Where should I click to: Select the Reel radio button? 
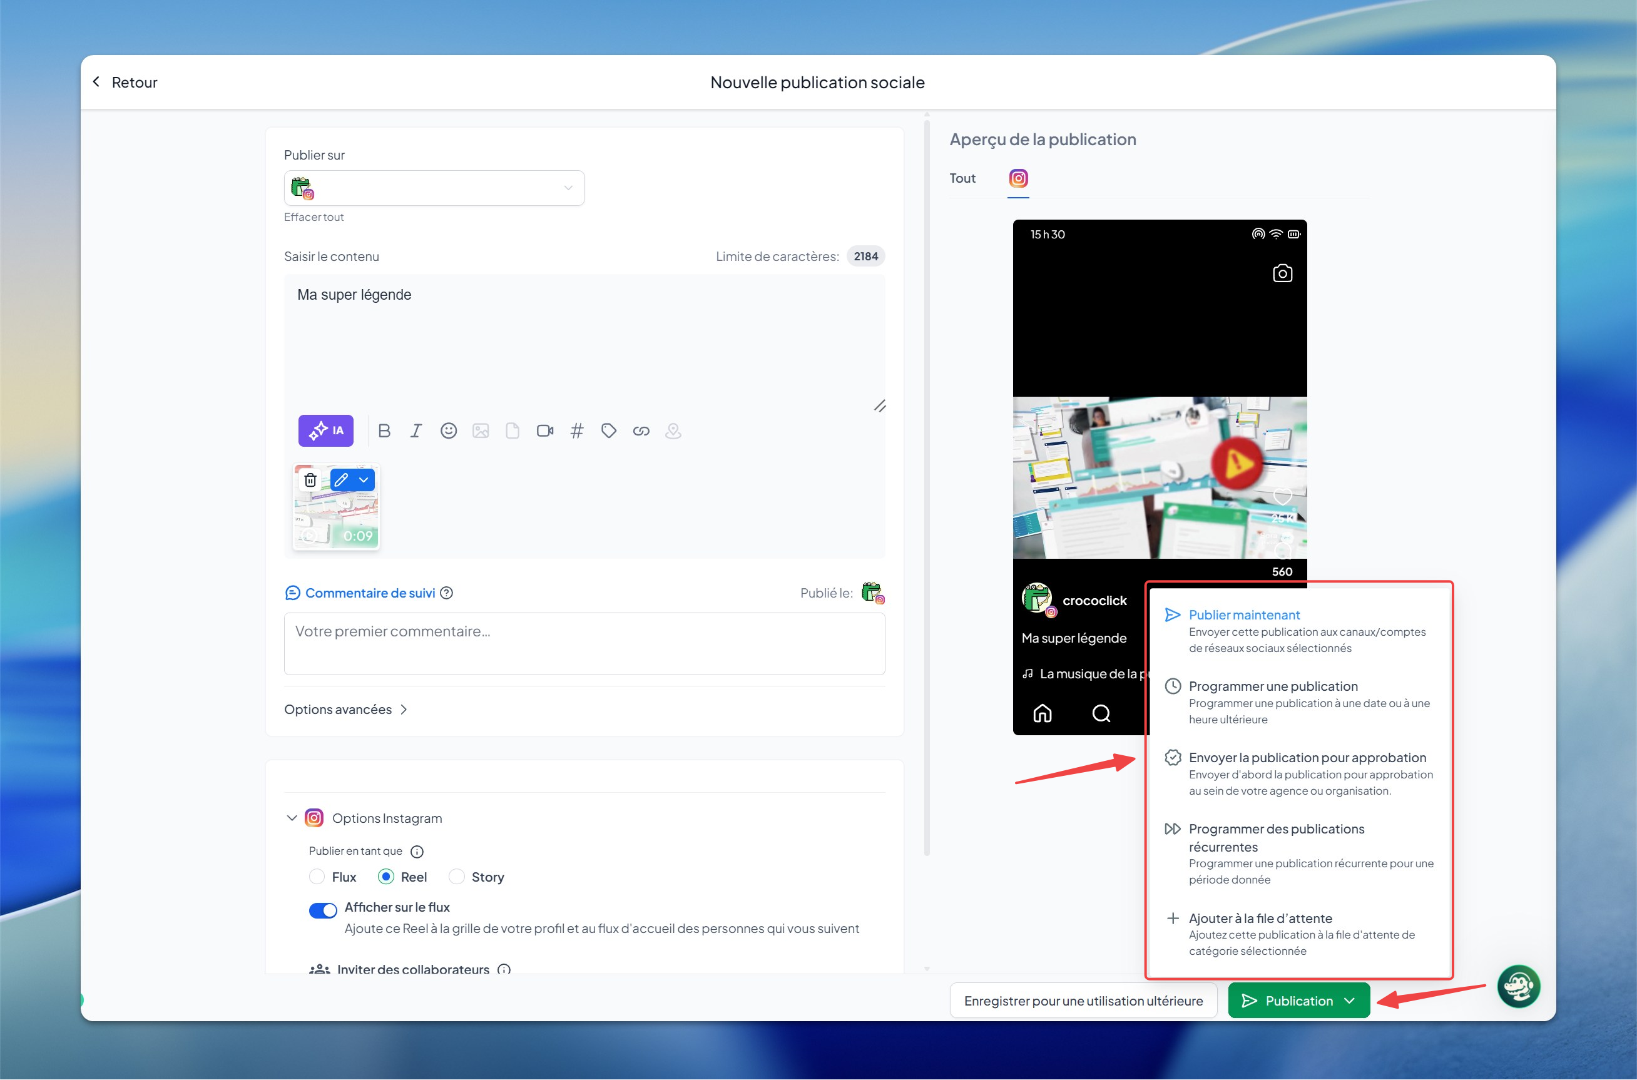pos(385,877)
